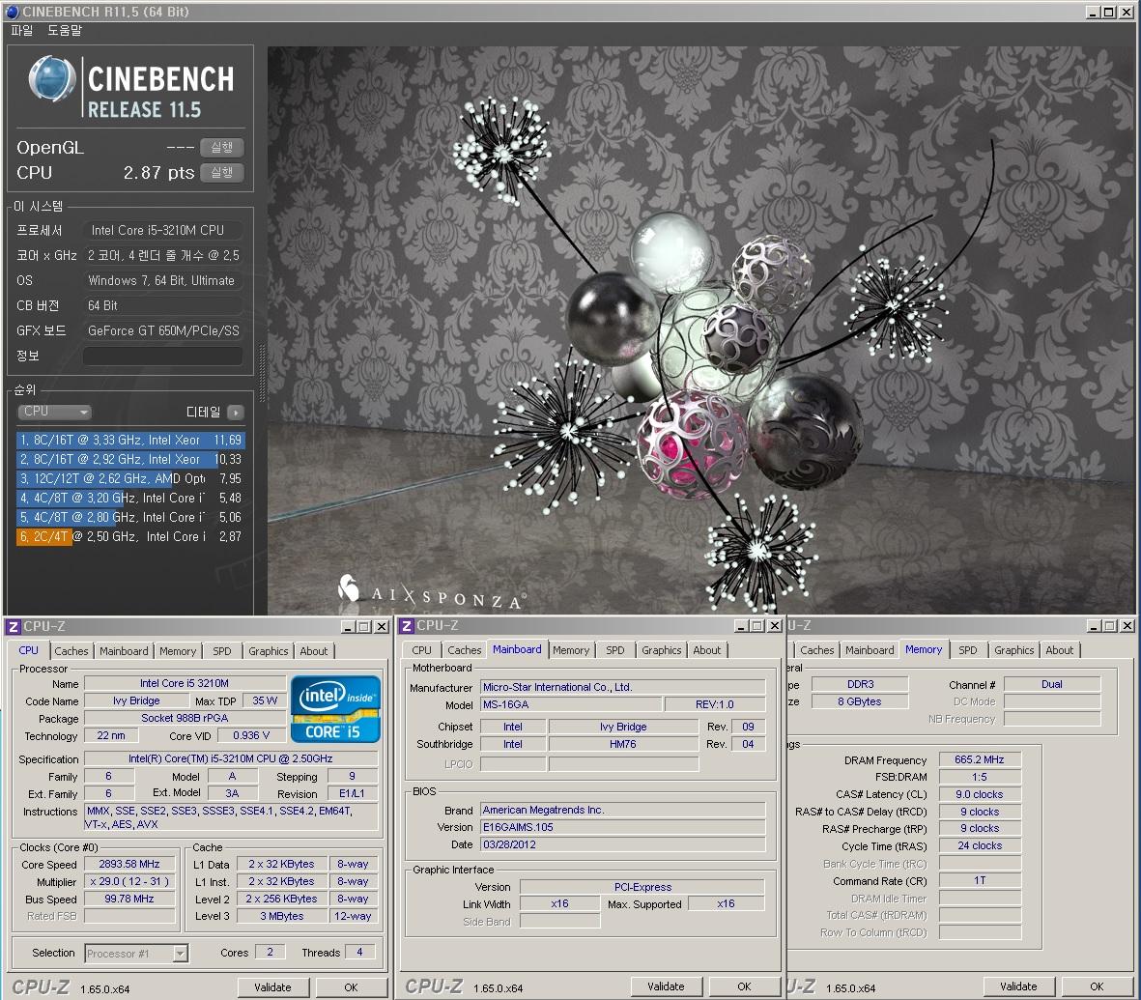Click the 프로세서 Intel Core i5-3210M field
Screen dimensions: 1141x1000
[x=163, y=230]
